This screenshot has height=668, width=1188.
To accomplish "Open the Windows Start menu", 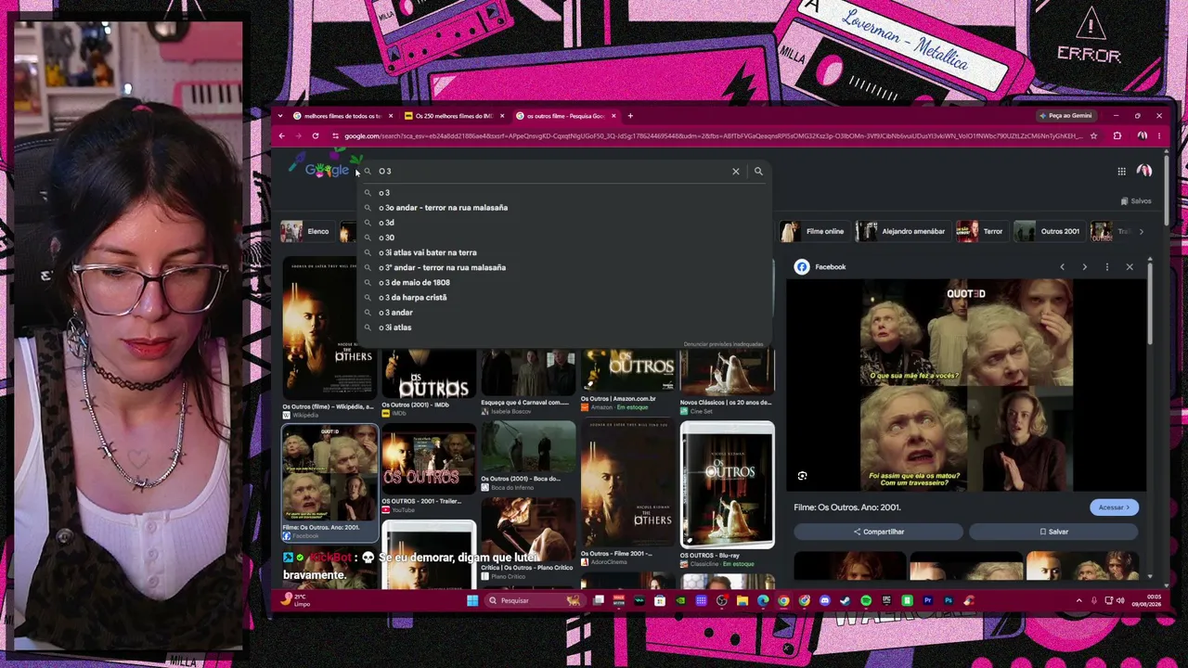I will click(472, 600).
